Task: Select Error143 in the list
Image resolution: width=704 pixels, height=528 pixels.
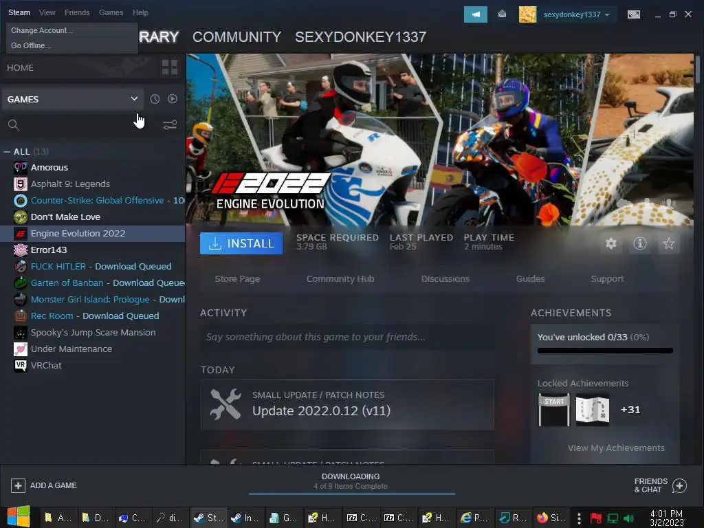Action: (49, 250)
